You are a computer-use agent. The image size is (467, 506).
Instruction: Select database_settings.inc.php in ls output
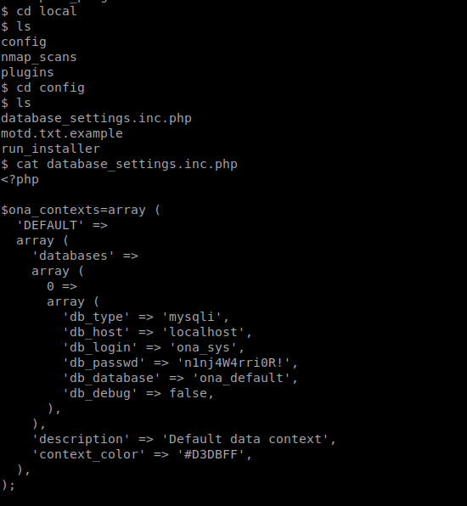point(96,118)
